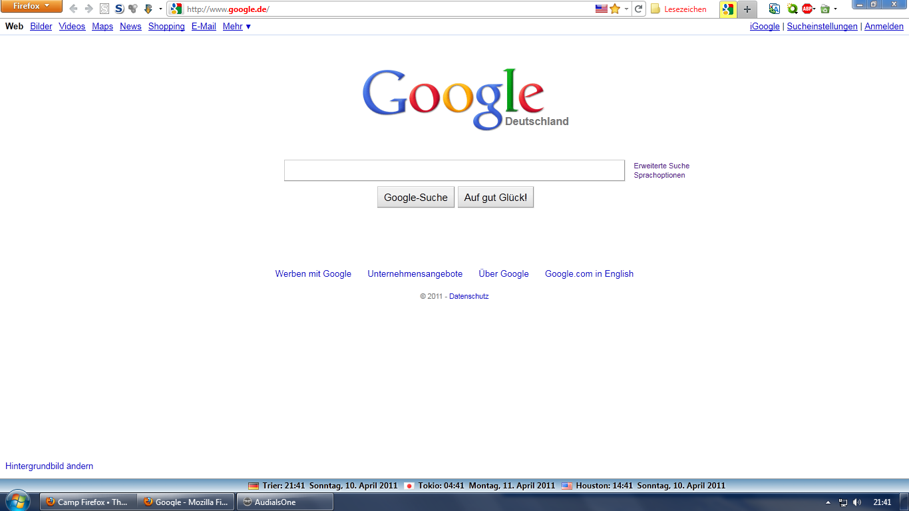
Task: Open the Erweiterte Suche link
Action: pyautogui.click(x=661, y=166)
